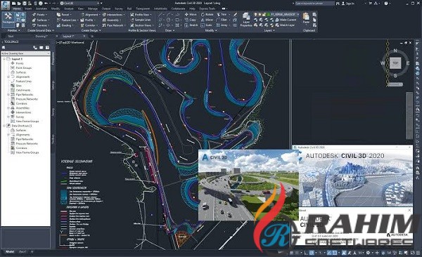
Task: Click the TOP face of the ViewCube
Action: [x=395, y=63]
